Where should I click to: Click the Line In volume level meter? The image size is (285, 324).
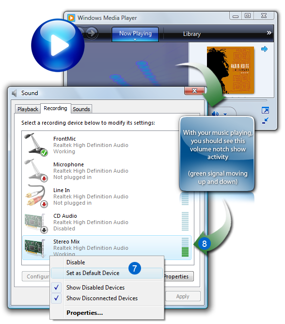coord(185,198)
